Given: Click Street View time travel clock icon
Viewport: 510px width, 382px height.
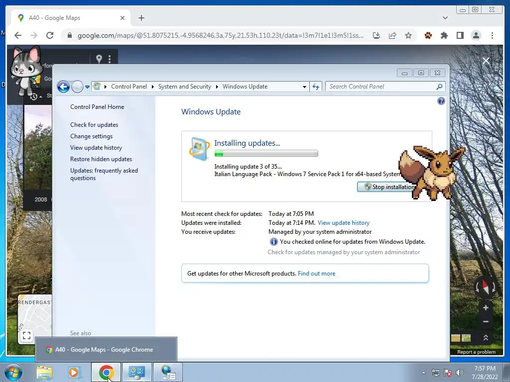Looking at the screenshot, I should pos(34,96).
